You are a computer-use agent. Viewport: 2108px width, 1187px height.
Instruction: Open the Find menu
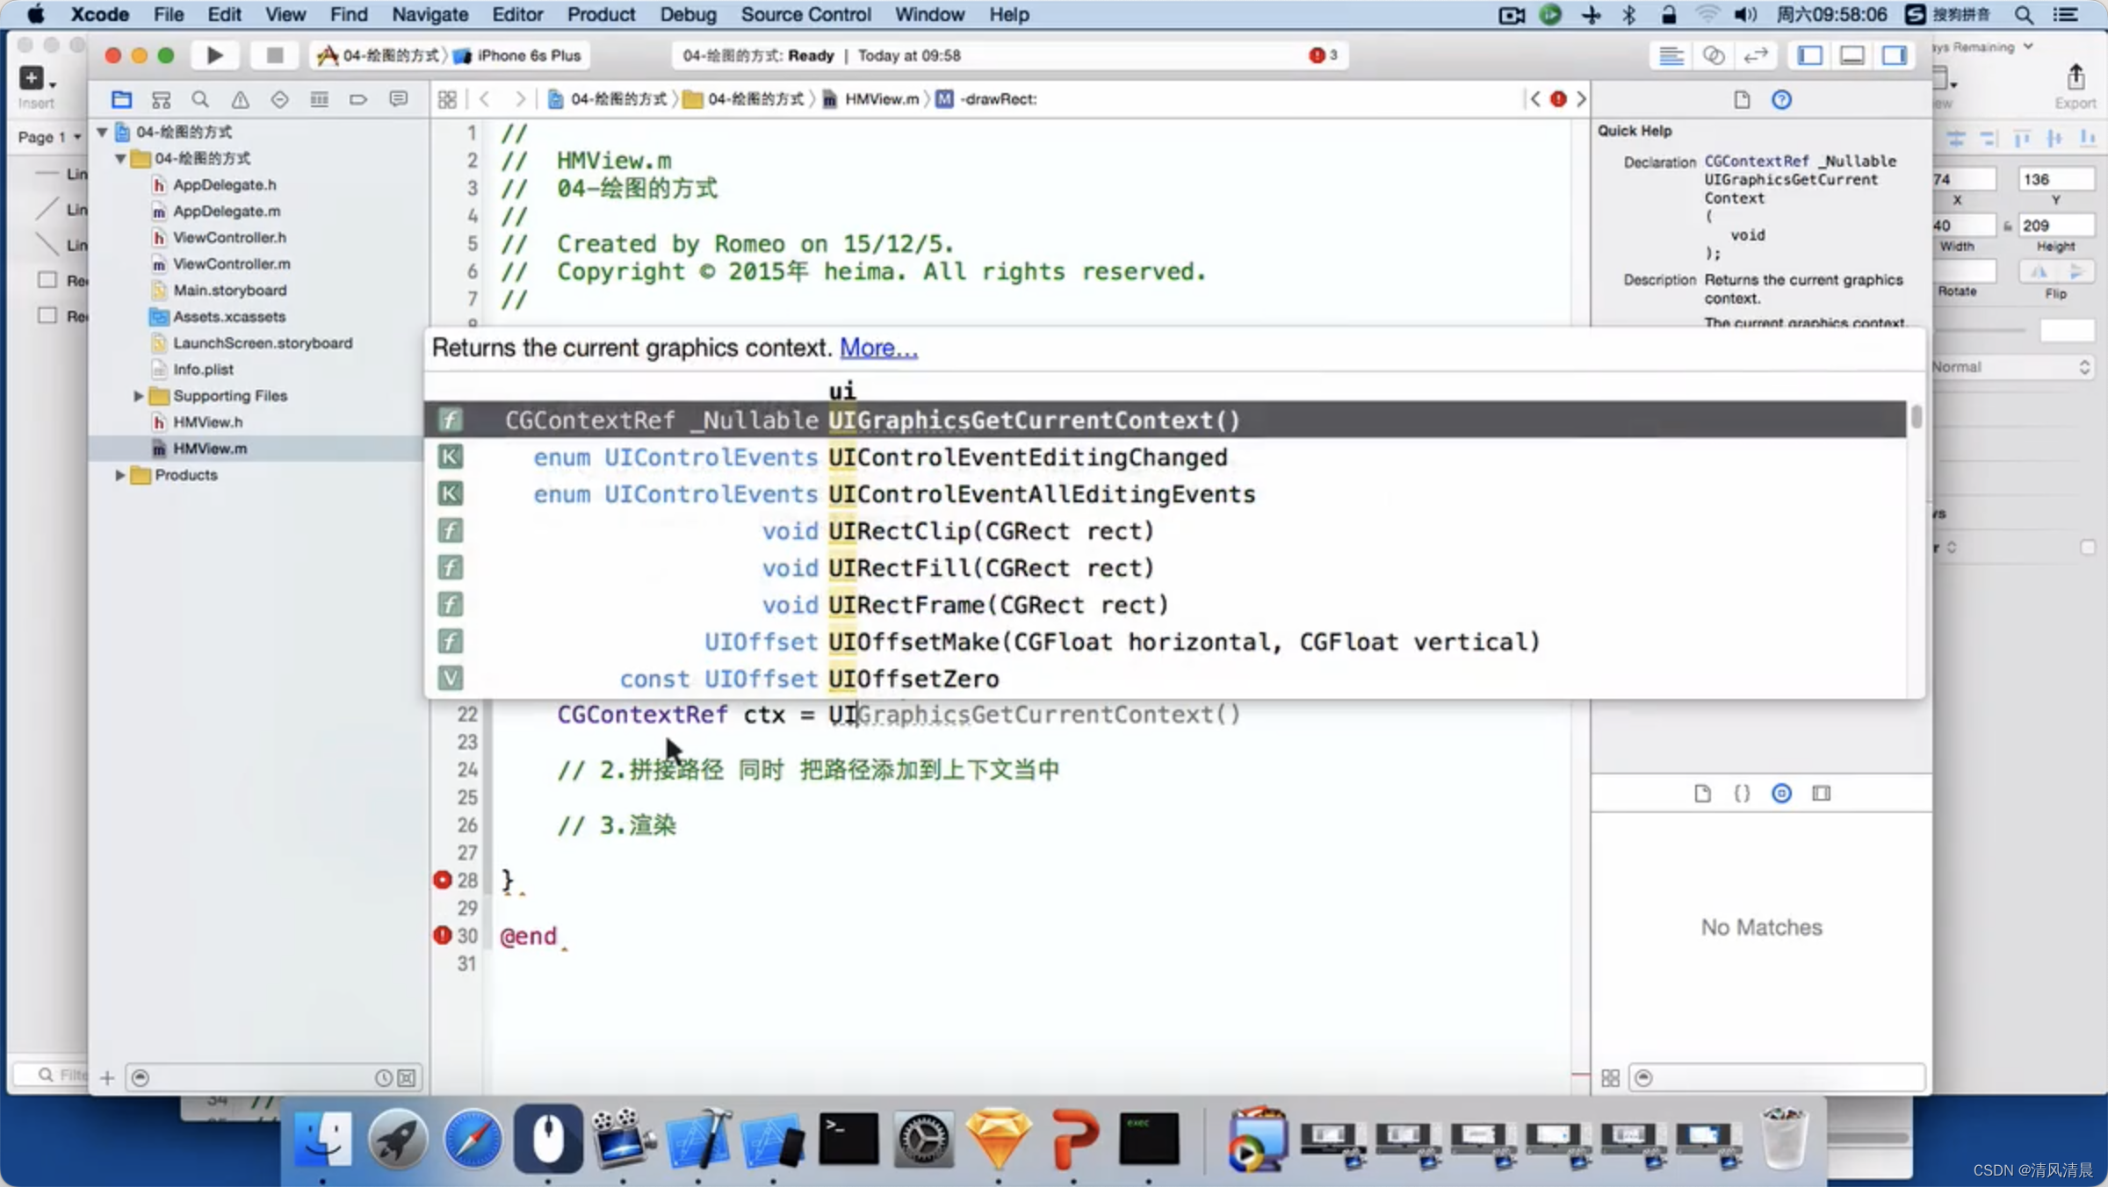point(348,14)
